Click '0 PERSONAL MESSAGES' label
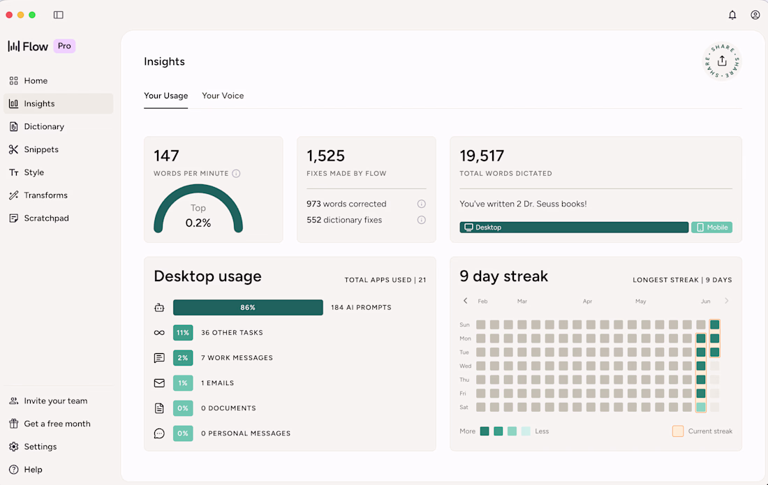768x485 pixels. click(246, 433)
